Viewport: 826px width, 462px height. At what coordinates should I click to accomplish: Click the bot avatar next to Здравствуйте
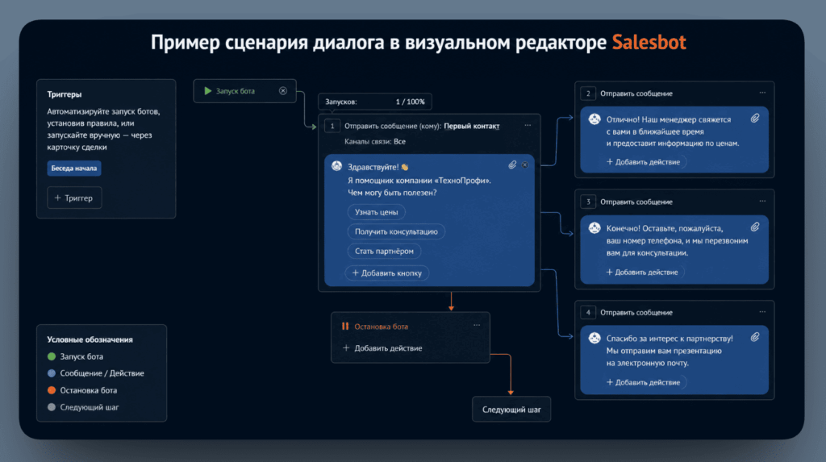point(336,166)
